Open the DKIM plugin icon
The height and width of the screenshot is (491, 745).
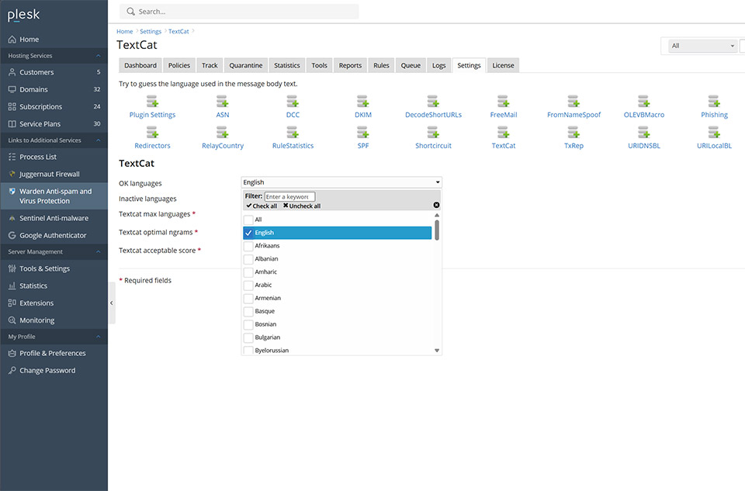tap(363, 101)
